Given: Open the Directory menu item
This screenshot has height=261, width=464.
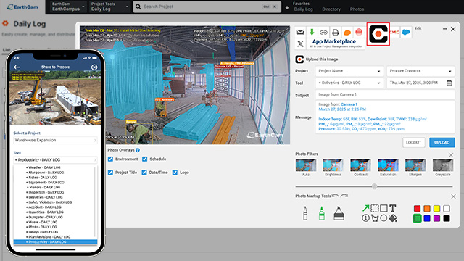Looking at the screenshot, I should pyautogui.click(x=331, y=9).
